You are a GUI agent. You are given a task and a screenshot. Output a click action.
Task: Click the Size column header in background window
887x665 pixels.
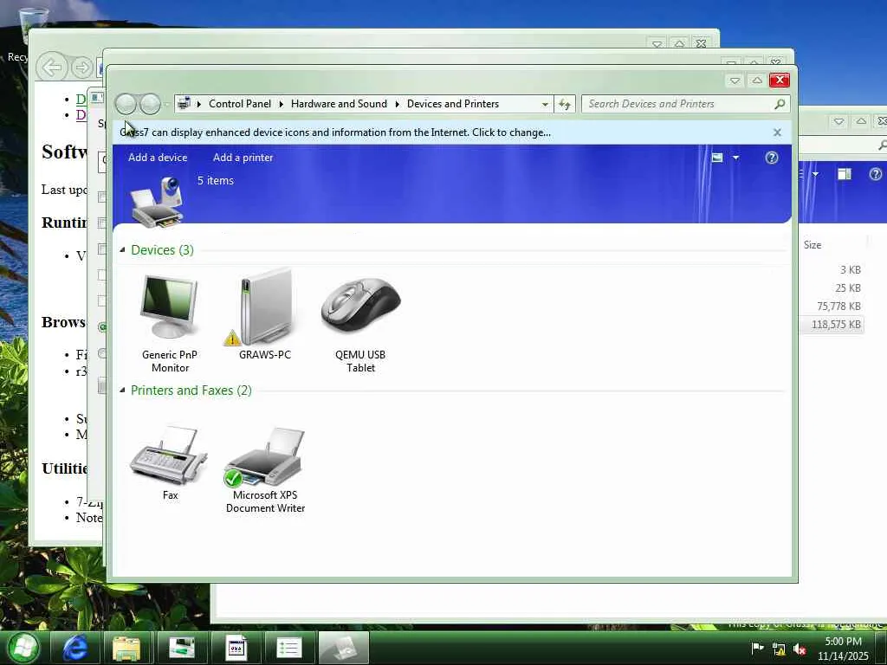pos(813,245)
